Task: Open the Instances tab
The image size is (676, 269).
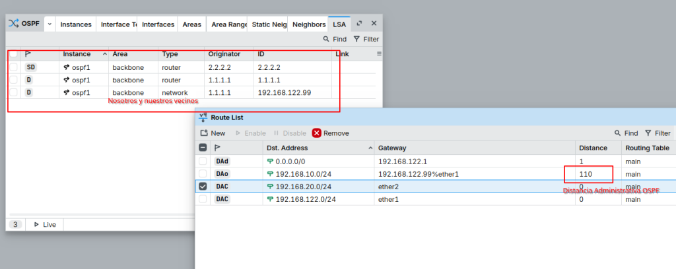Action: point(76,24)
